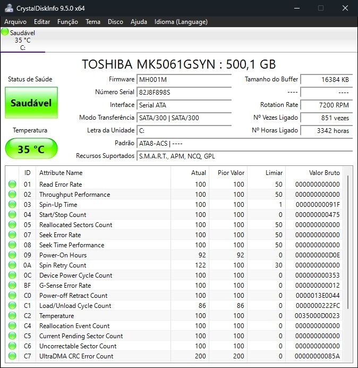358x368 pixels.
Task: Click the Valor Bruto column header
Action: point(314,173)
